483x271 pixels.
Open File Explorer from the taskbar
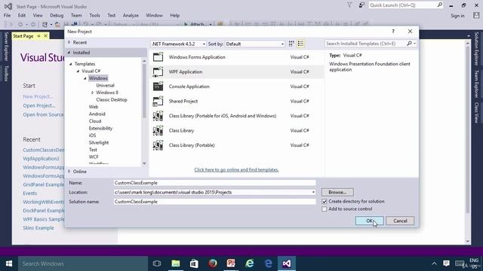176,263
